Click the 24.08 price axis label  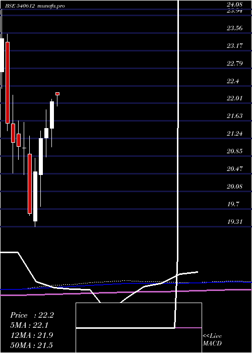point(235,4)
